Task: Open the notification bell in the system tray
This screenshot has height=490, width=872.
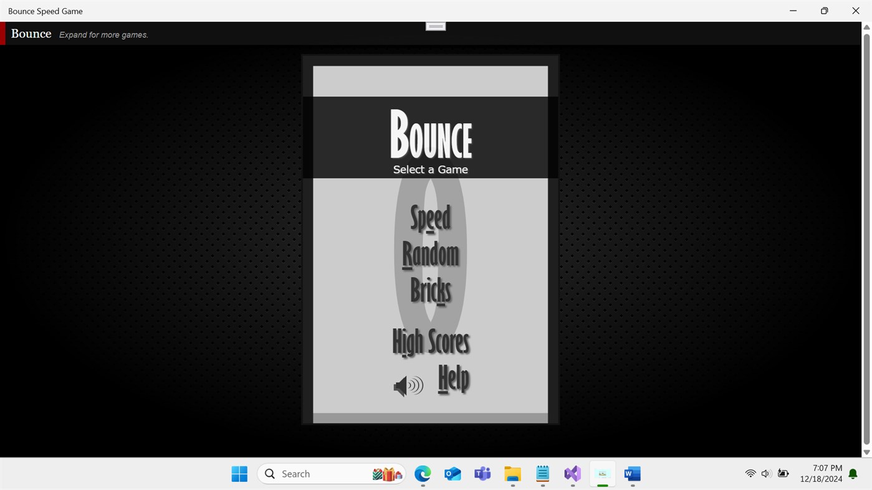Action: point(852,473)
